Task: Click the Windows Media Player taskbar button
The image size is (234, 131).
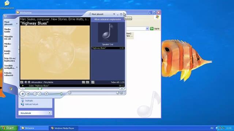Action: click(63, 128)
